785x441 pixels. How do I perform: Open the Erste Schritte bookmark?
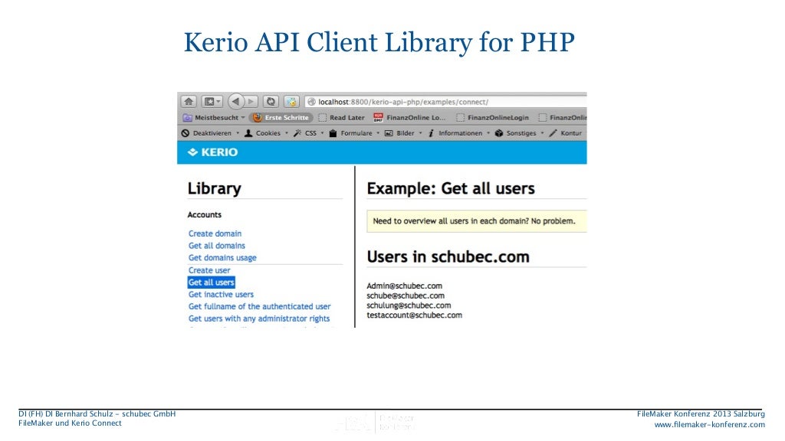281,117
